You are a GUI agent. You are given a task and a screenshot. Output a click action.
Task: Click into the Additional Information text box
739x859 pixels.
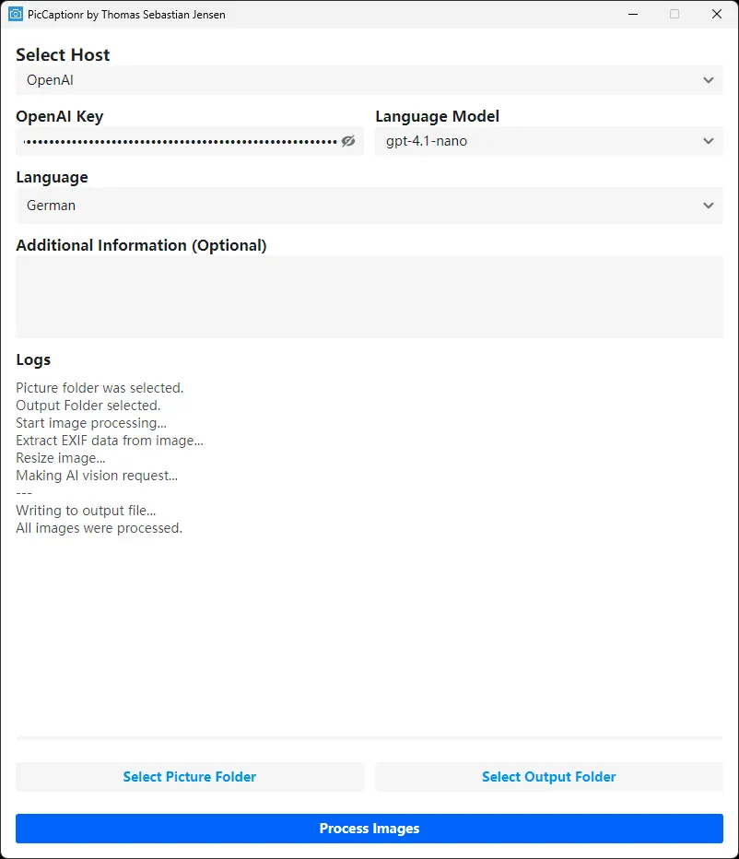coord(369,297)
